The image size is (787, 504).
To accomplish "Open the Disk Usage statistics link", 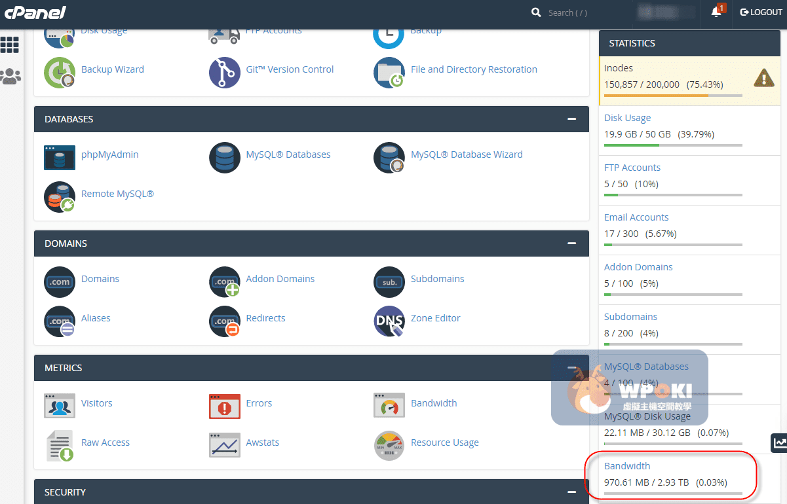I will coord(627,118).
